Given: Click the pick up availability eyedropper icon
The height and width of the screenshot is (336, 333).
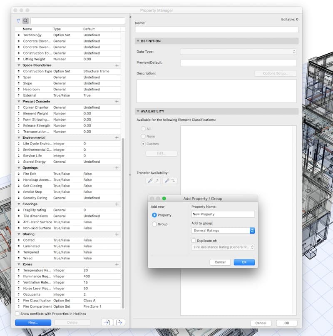Looking at the screenshot, I should (153, 181).
